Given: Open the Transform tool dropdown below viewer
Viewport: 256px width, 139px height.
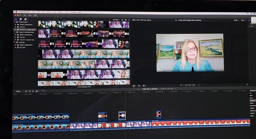Looking at the screenshot, I should point(134,86).
